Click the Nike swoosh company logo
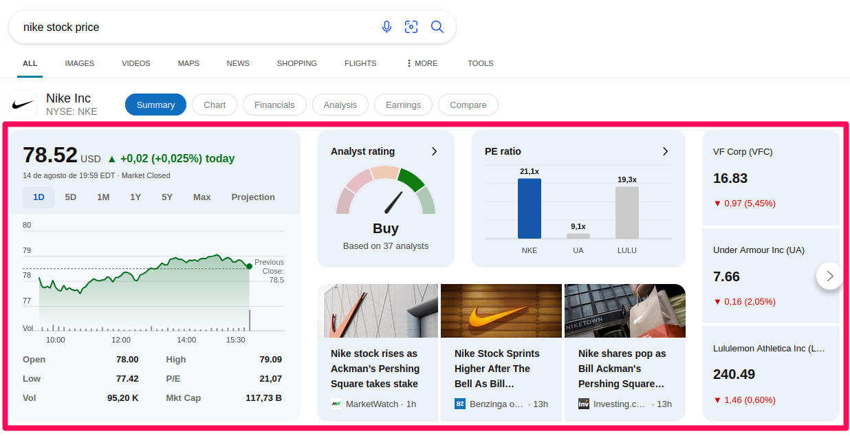850x436 pixels. coord(23,105)
